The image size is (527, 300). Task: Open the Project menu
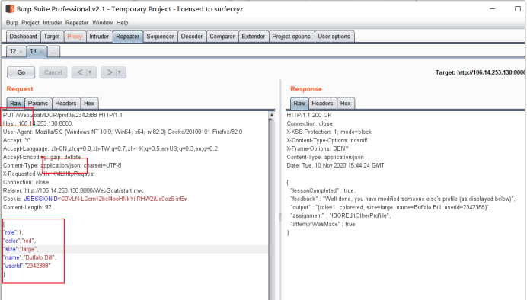[30, 23]
